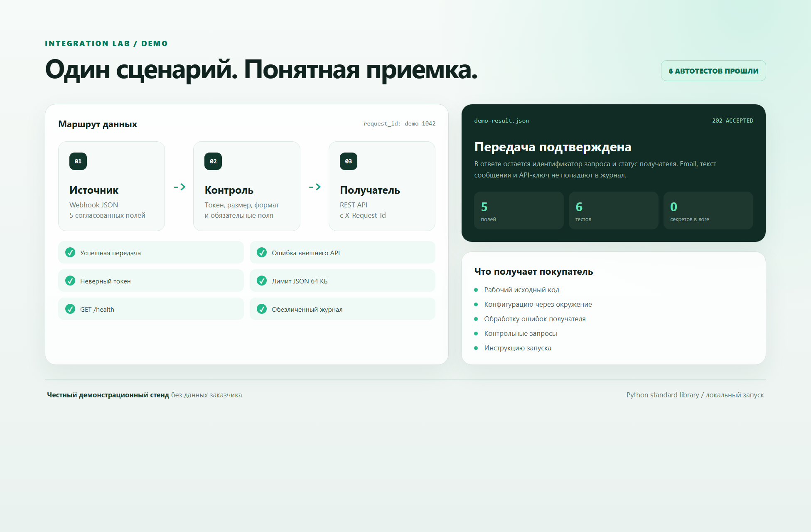Select the Обезличенный журнал test row
The width and height of the screenshot is (811, 532).
coord(342,309)
